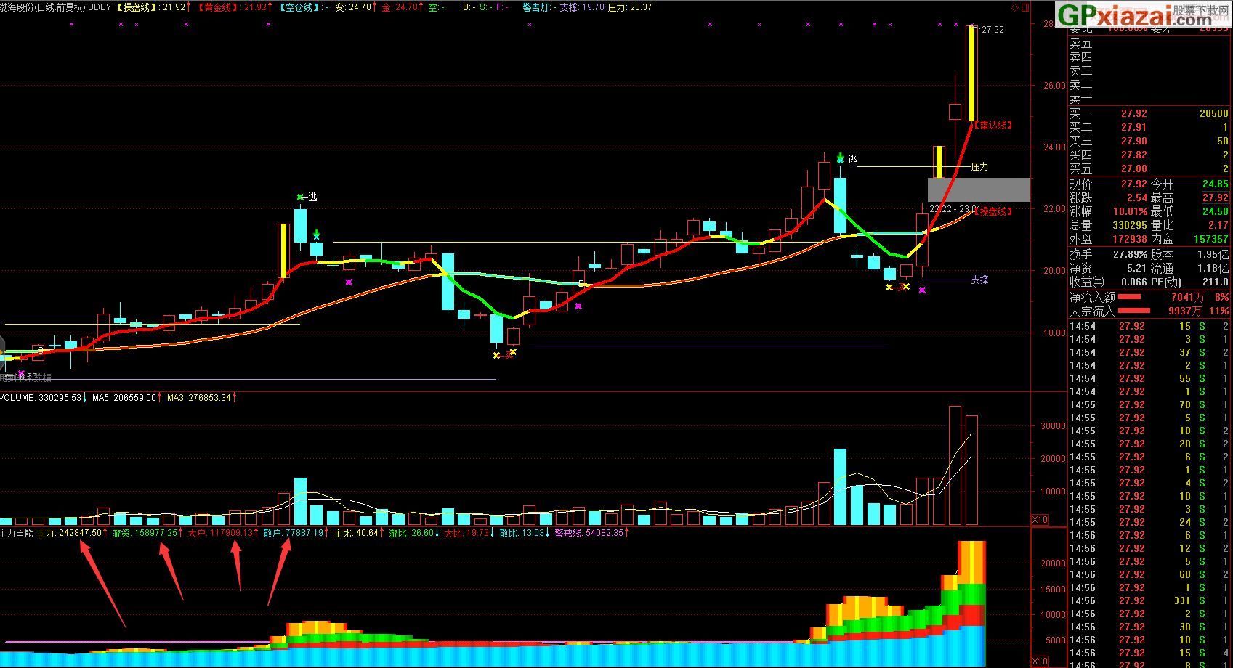Select the 买一 row showing 28500
Screen dimensions: 1233x668
click(1149, 113)
